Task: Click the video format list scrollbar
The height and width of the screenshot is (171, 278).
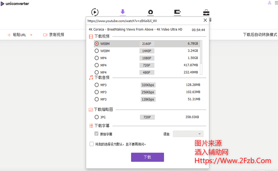Action: pos(201,56)
